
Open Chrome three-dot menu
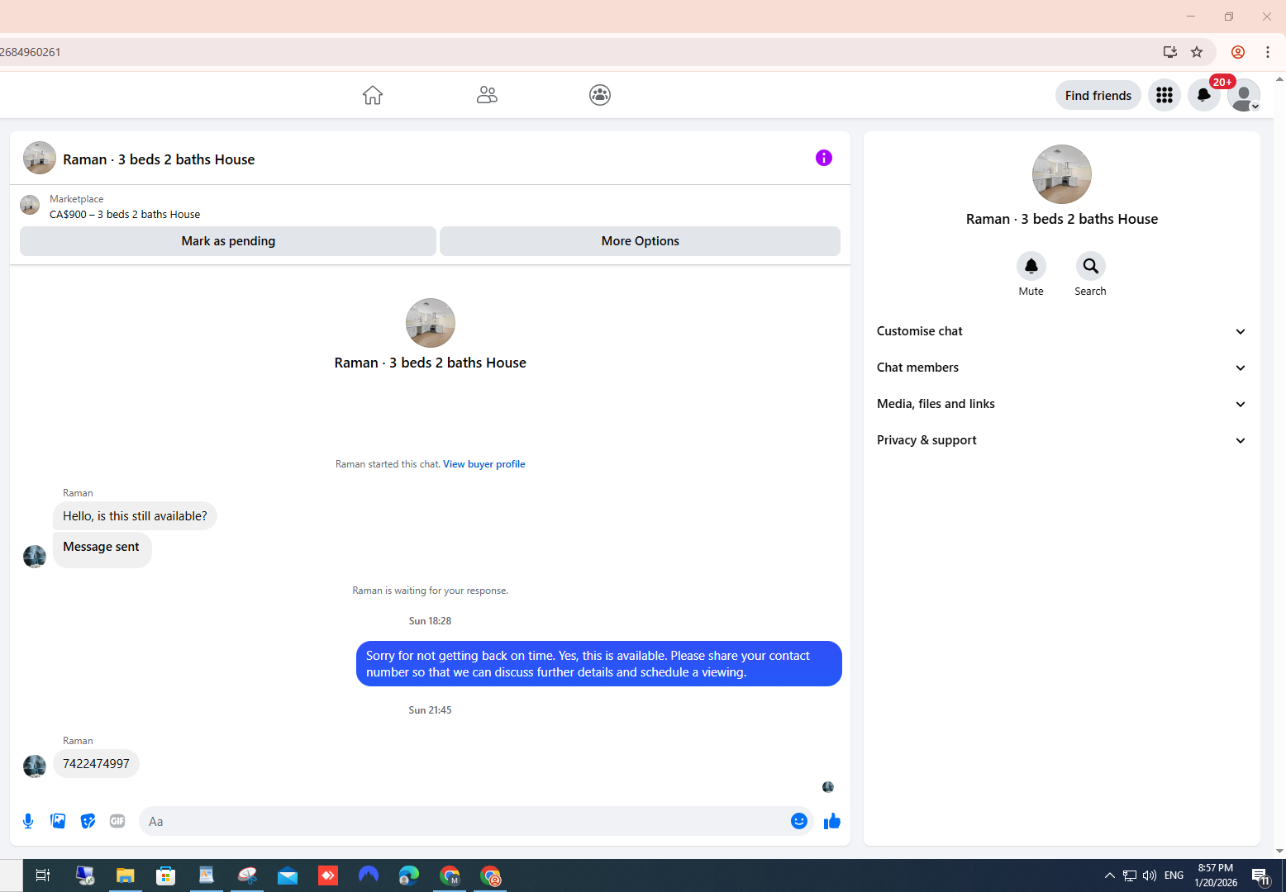tap(1267, 52)
